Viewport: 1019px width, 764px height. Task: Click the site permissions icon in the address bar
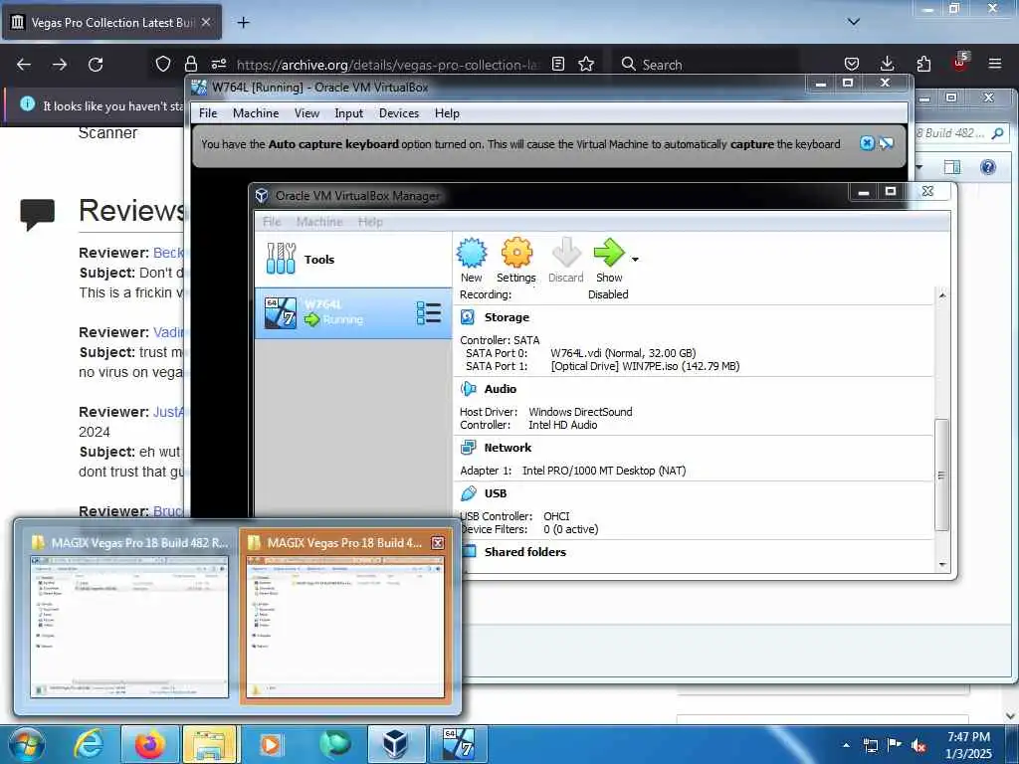pyautogui.click(x=218, y=64)
